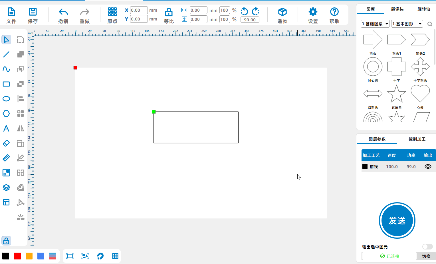This screenshot has height=264, width=436.
Task: Click the Y coordinate input field
Action: click(x=139, y=19)
